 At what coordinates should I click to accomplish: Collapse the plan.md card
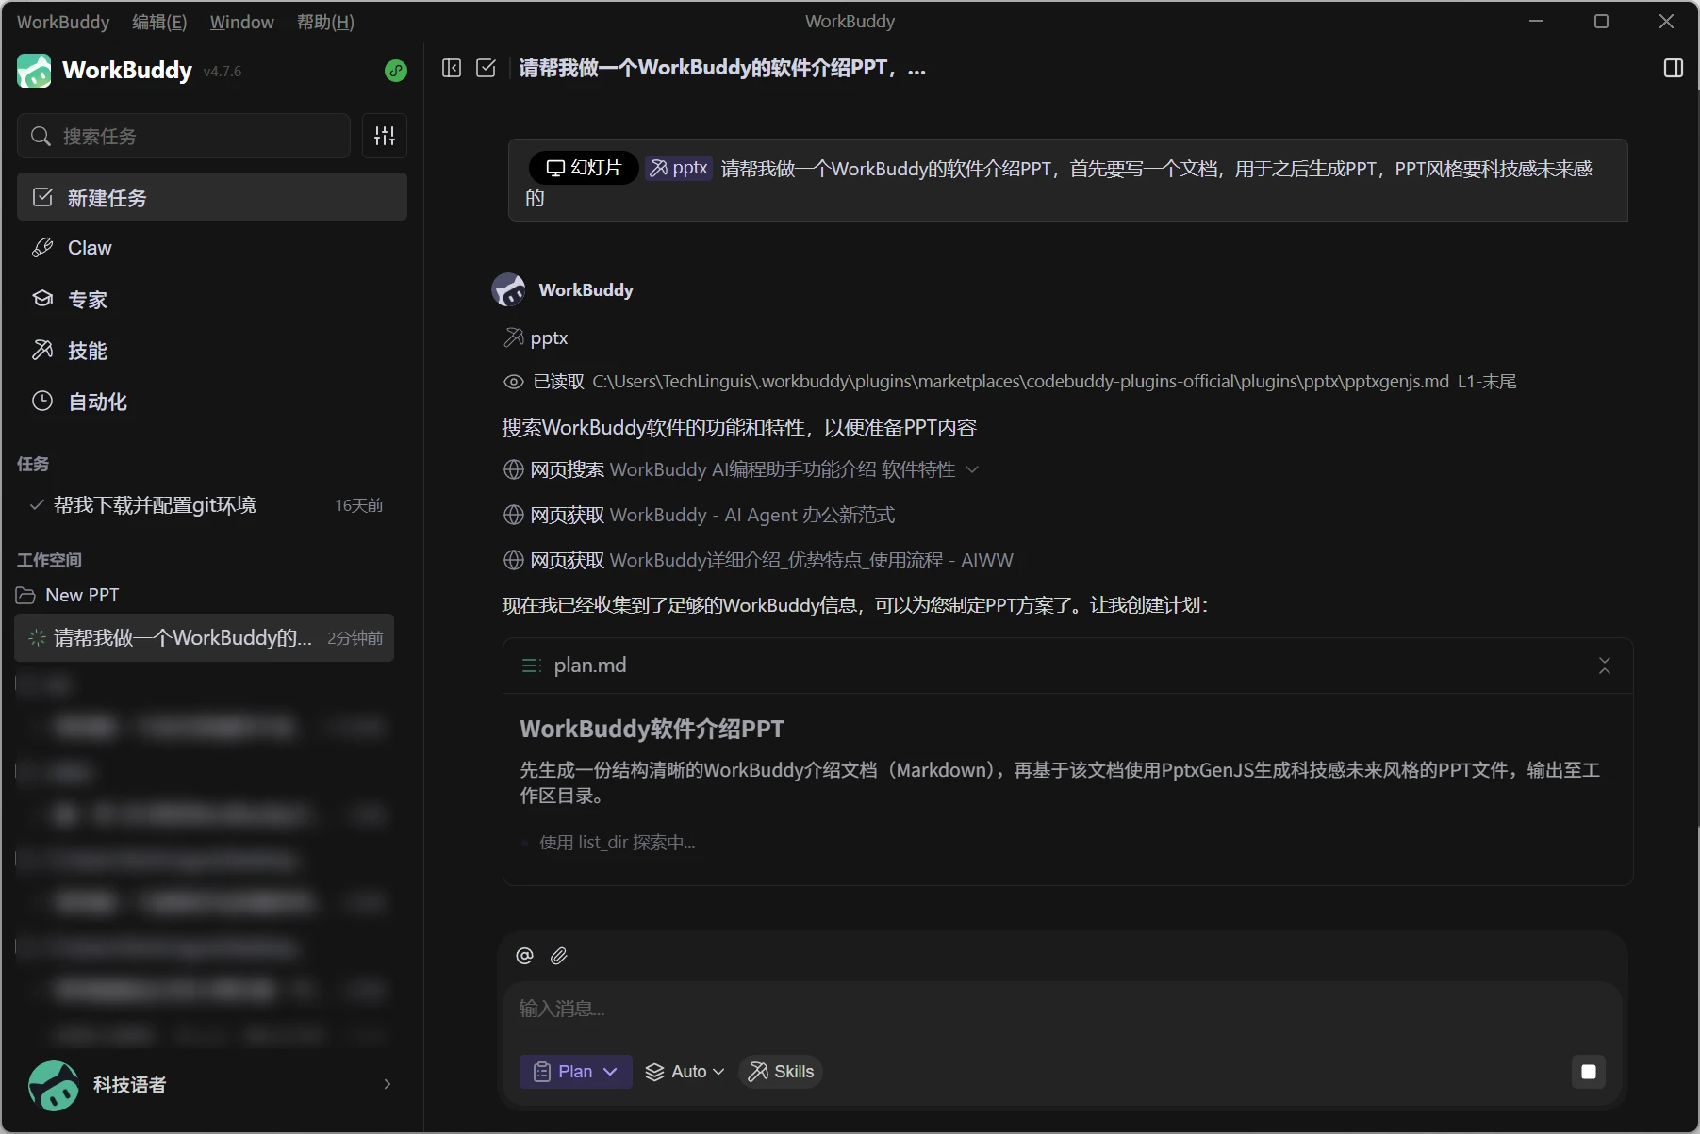click(1604, 666)
